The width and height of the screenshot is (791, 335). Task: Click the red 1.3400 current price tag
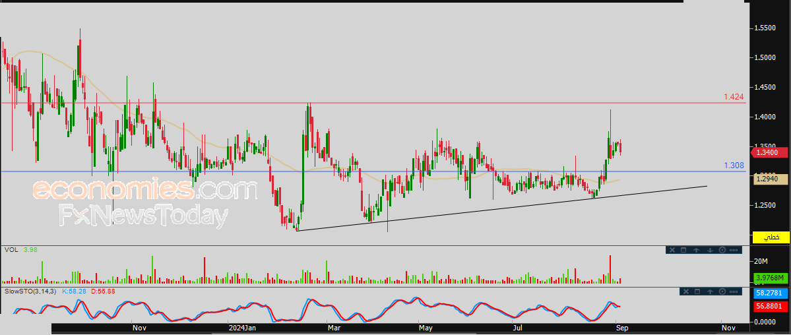(769, 152)
